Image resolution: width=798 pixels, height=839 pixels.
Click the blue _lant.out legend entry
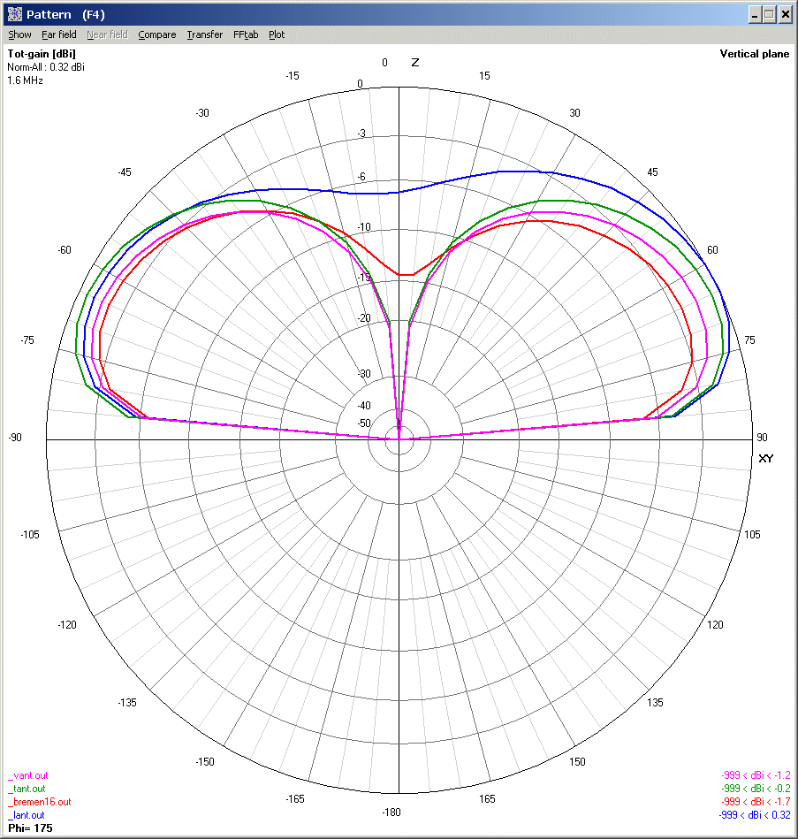[26, 815]
